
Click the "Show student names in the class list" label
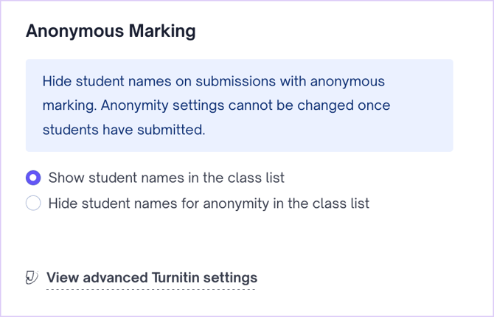pos(166,178)
